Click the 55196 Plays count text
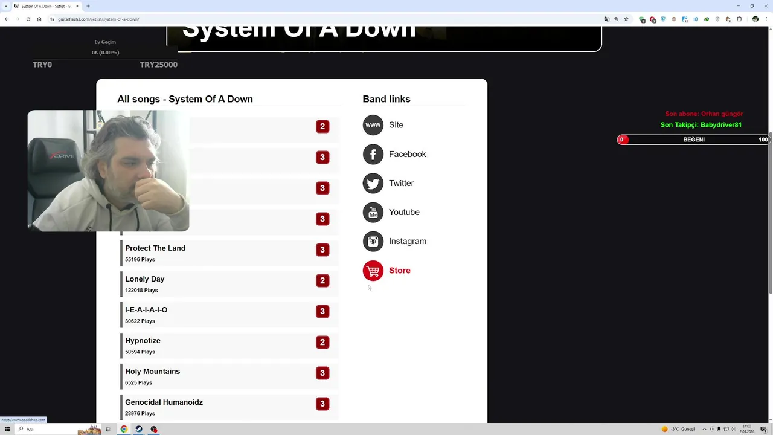 [x=140, y=259]
